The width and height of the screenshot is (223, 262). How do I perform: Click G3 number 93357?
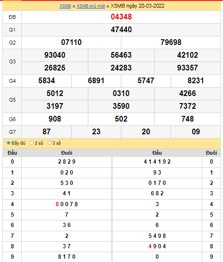188,68
